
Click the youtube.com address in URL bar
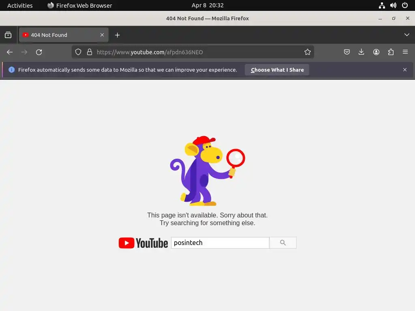pos(150,52)
